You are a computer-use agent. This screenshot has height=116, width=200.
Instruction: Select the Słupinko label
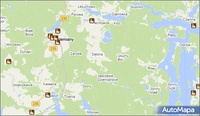(137, 7)
